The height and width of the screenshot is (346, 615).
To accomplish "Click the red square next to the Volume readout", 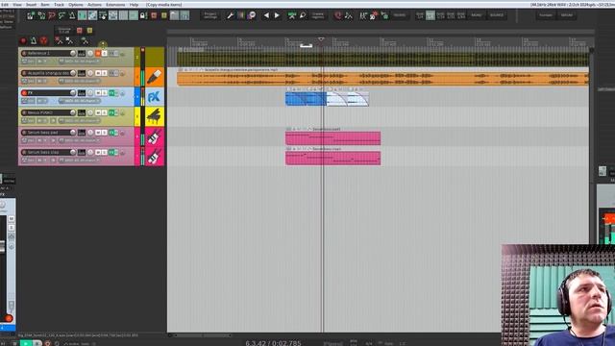I will click(80, 30).
